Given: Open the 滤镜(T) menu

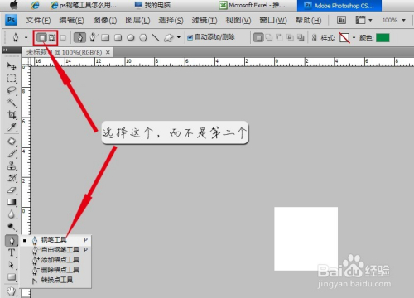Looking at the screenshot, I should tap(205, 20).
